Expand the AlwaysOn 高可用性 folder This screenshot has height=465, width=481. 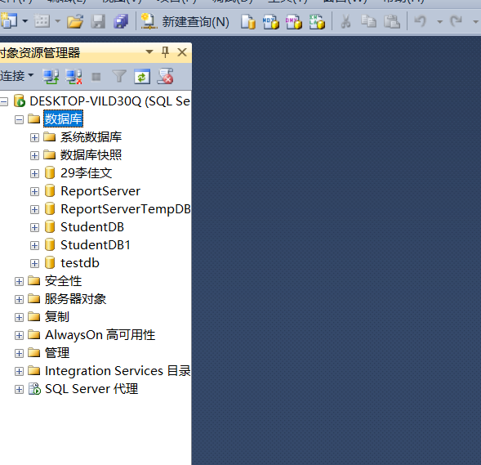pos(19,336)
